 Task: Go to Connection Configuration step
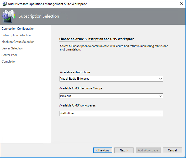pos(18,29)
